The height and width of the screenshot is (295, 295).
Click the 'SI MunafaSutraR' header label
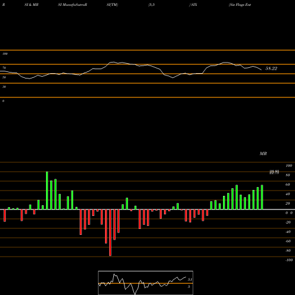pyautogui.click(x=73, y=5)
